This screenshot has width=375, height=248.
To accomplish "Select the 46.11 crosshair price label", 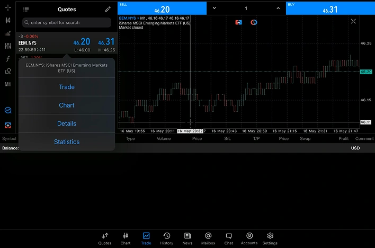I will pos(365,122).
